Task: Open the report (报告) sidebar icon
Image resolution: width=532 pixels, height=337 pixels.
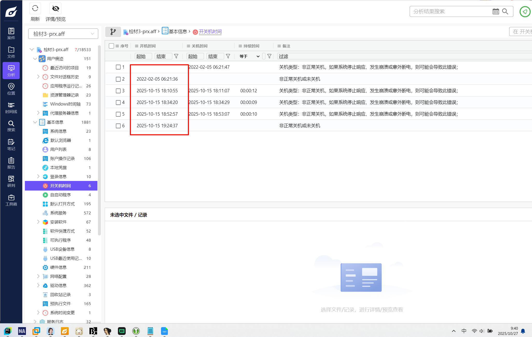Action: point(11,163)
